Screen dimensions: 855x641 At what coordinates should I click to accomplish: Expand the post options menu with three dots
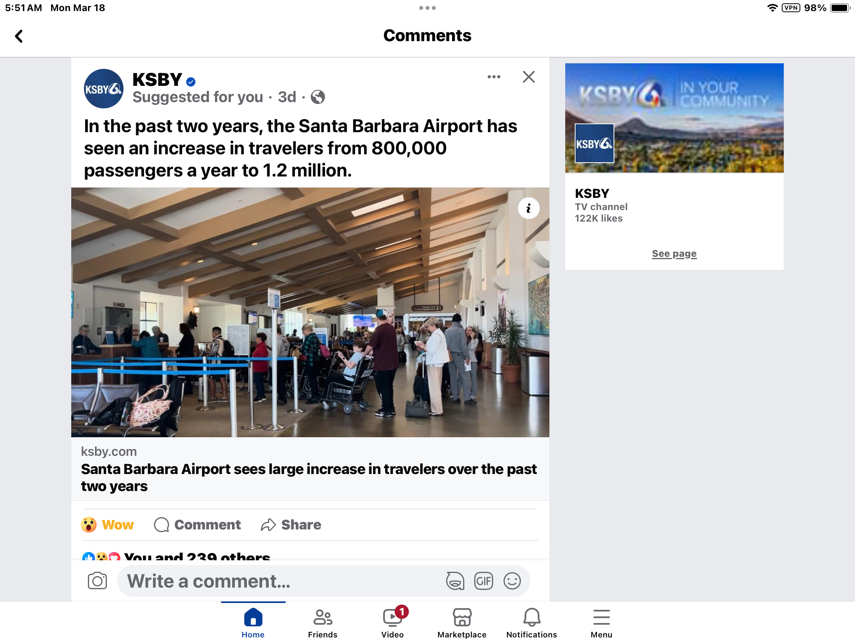point(493,76)
